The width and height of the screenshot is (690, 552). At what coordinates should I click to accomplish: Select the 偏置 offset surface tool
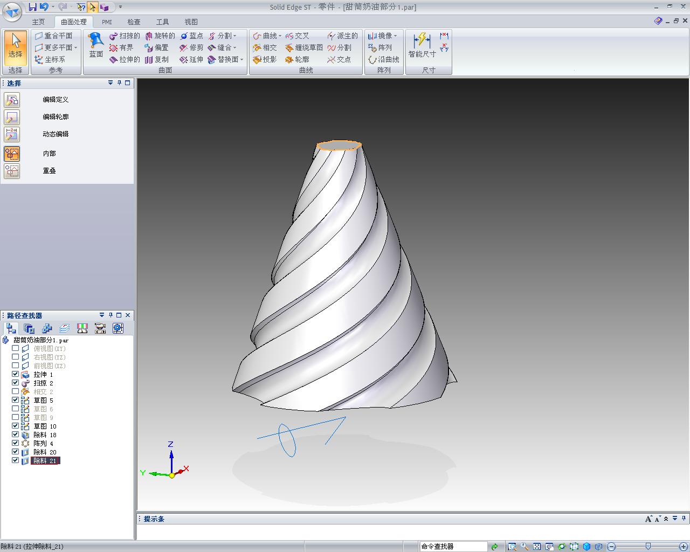156,47
